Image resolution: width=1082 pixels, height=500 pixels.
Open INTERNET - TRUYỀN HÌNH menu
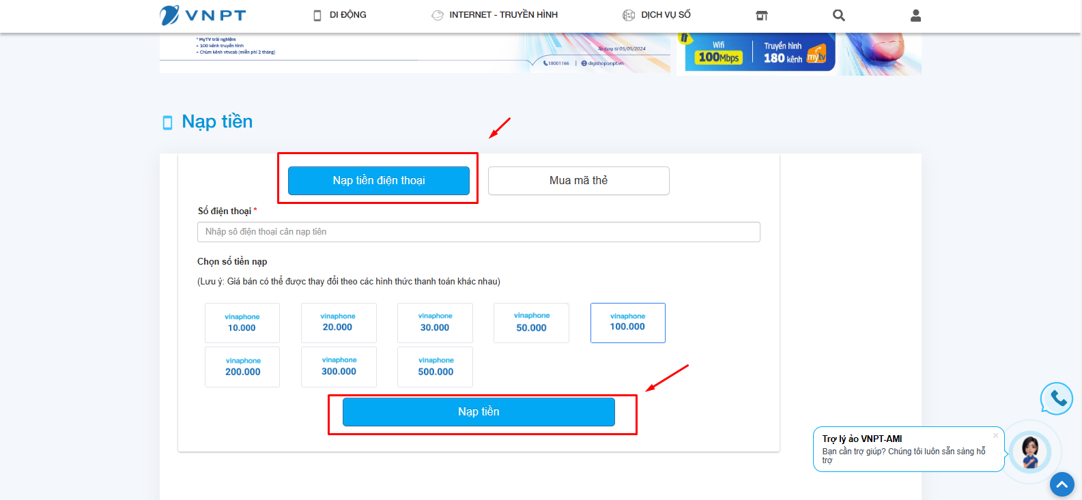point(495,15)
